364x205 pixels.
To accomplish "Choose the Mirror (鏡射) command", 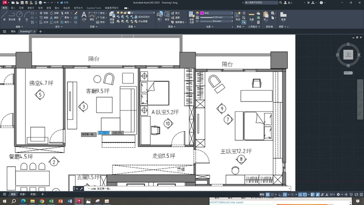I will pyautogui.click(x=54, y=18).
